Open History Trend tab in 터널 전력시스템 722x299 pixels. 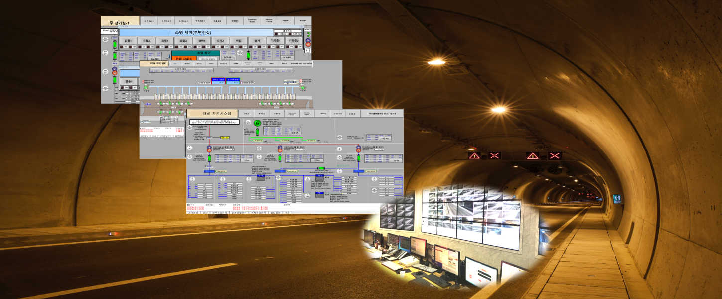tap(307, 114)
